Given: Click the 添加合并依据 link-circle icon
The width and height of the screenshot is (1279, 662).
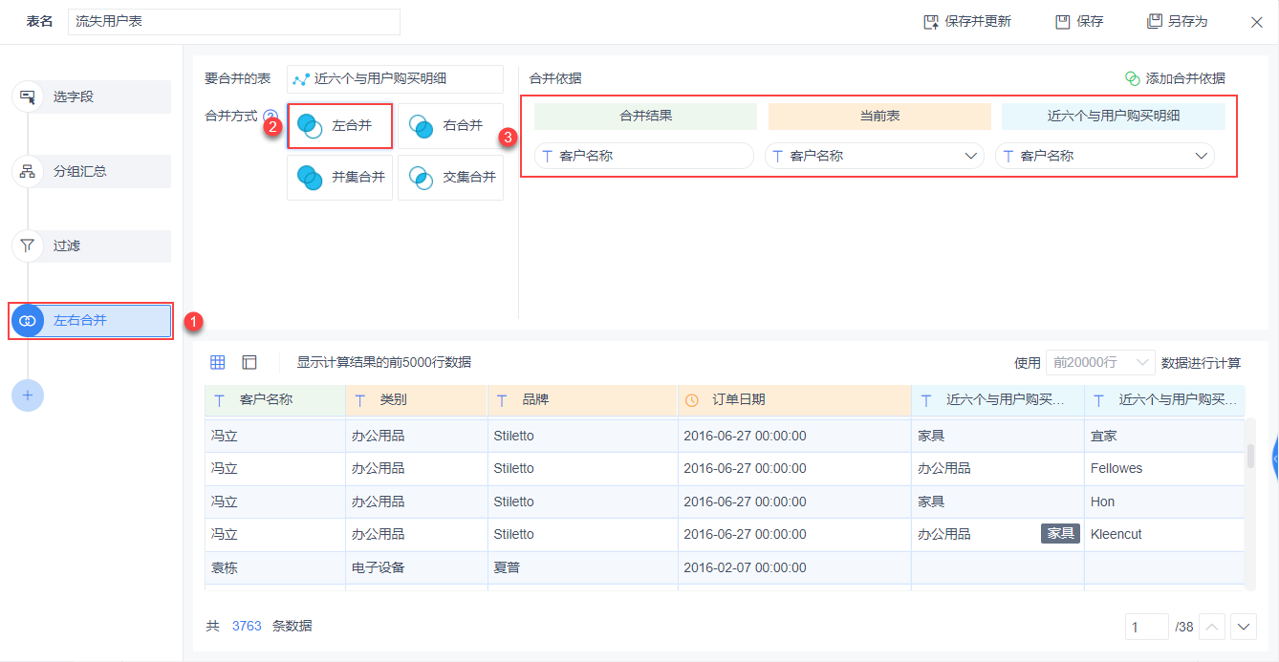Looking at the screenshot, I should click(1133, 78).
